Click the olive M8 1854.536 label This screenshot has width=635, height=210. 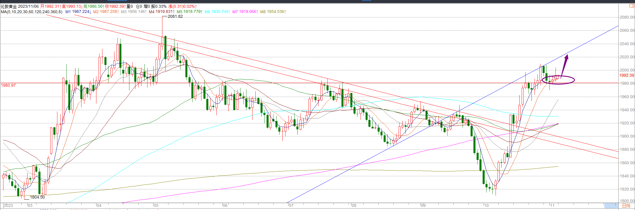273,12
